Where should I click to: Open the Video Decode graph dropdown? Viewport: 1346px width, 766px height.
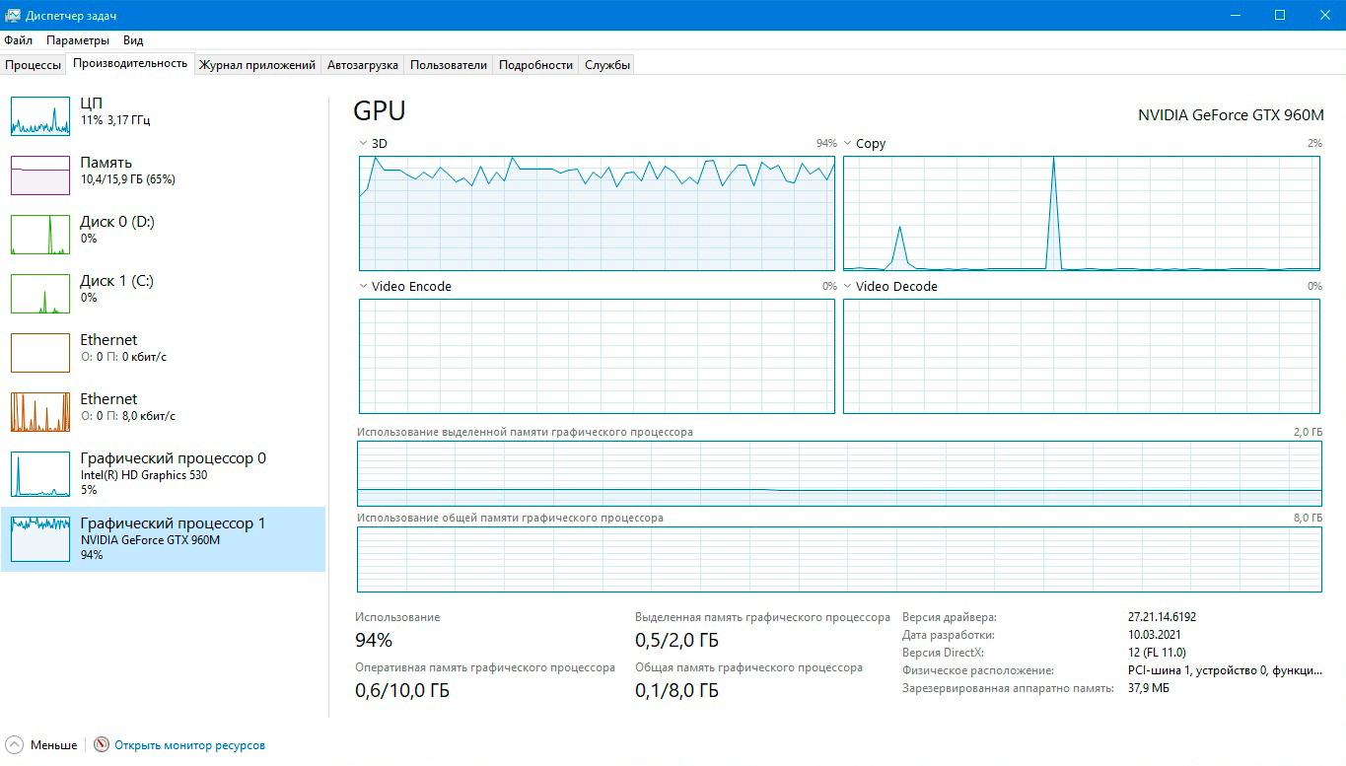tap(848, 287)
